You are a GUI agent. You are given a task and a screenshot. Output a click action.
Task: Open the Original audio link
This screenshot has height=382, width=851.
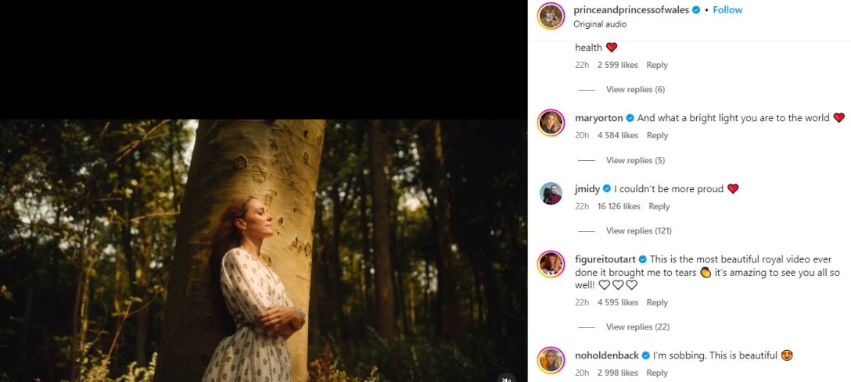tap(600, 24)
